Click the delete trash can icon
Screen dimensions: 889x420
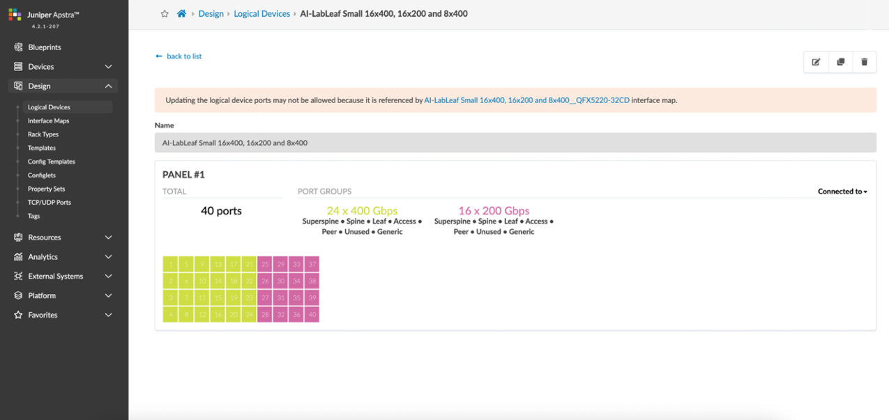864,62
